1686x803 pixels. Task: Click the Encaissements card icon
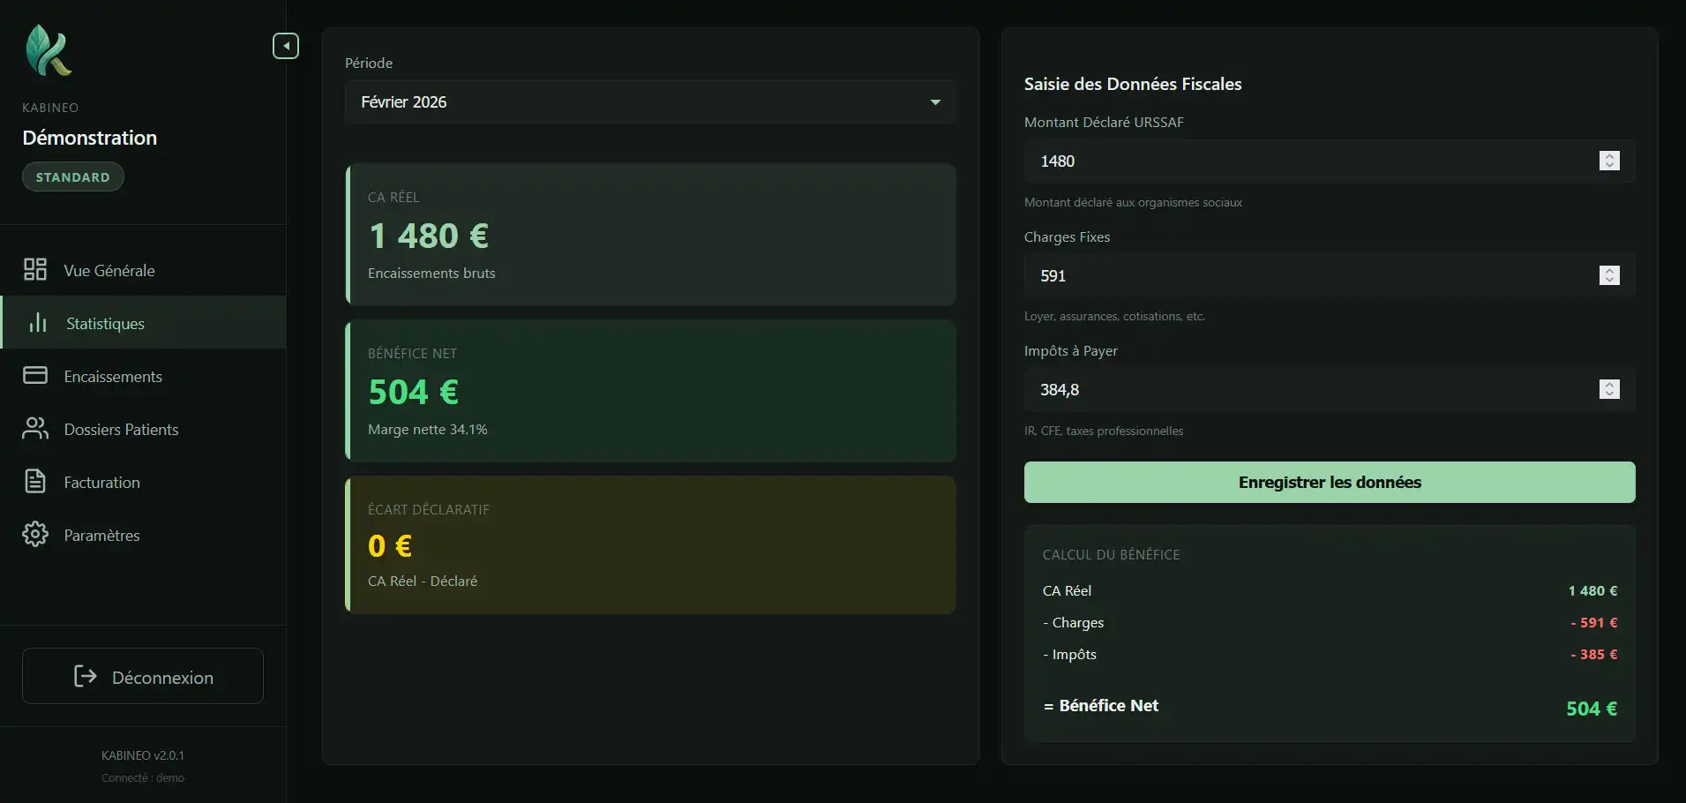point(35,375)
